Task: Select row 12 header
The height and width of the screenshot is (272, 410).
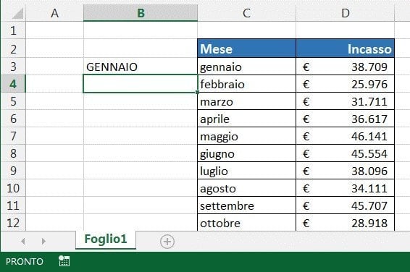Action: 13,223
